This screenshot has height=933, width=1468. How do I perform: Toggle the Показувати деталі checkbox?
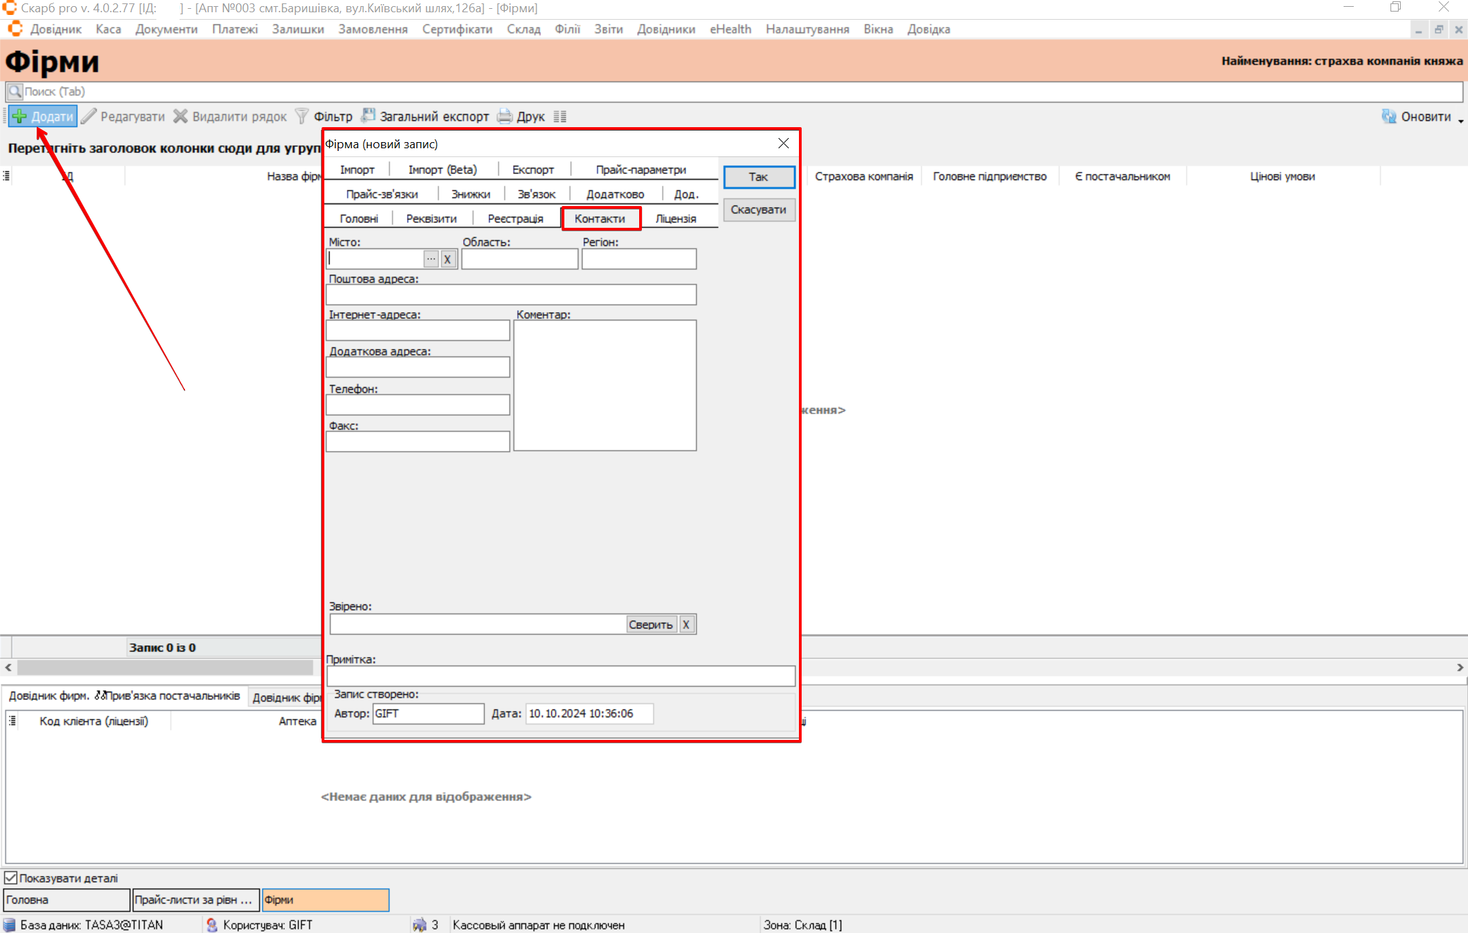click(11, 878)
